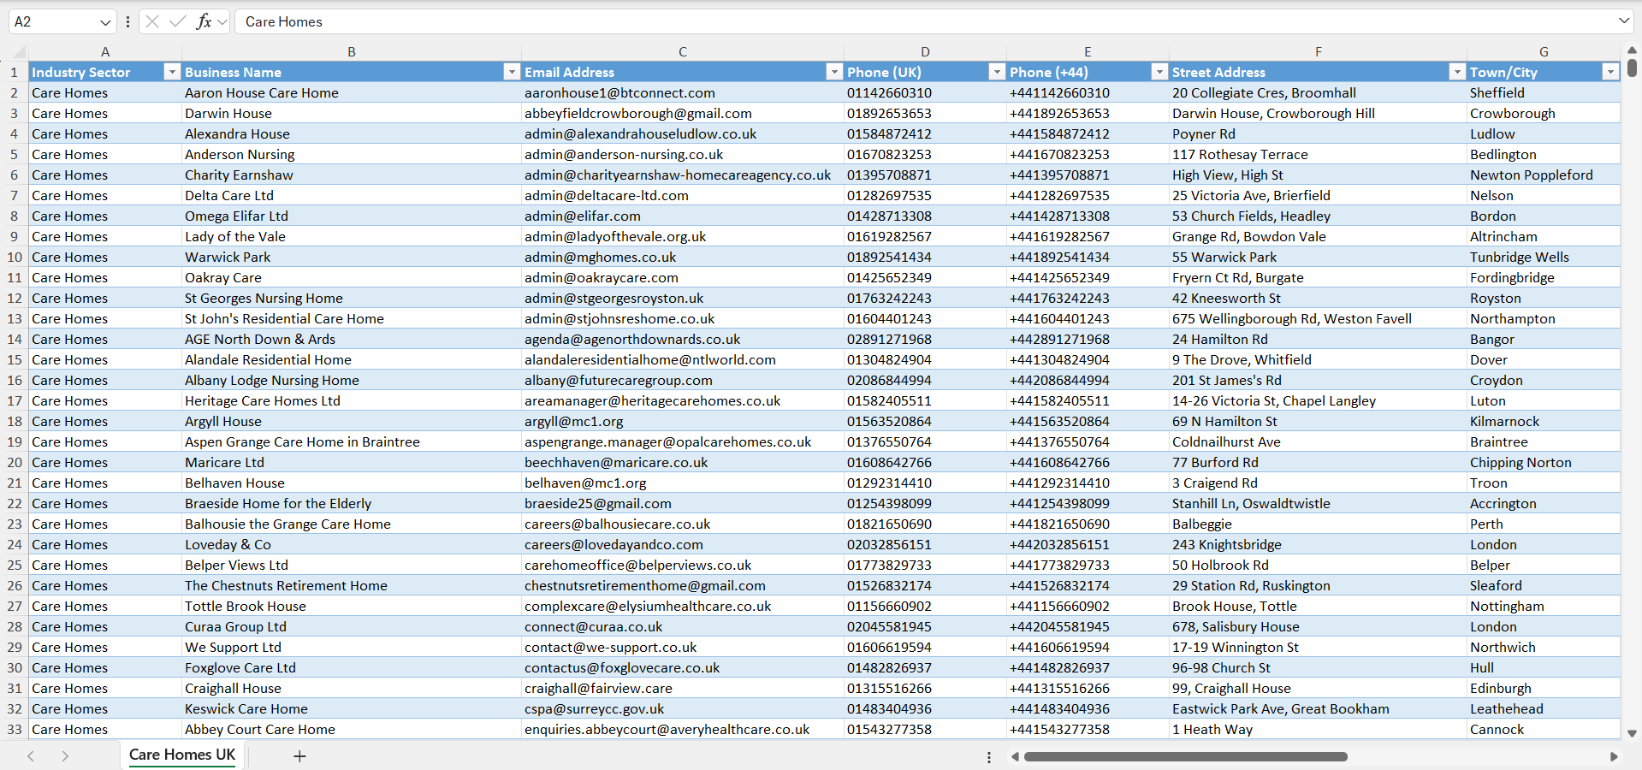Select email beechhaven@maricare.co.uk

pos(683,463)
